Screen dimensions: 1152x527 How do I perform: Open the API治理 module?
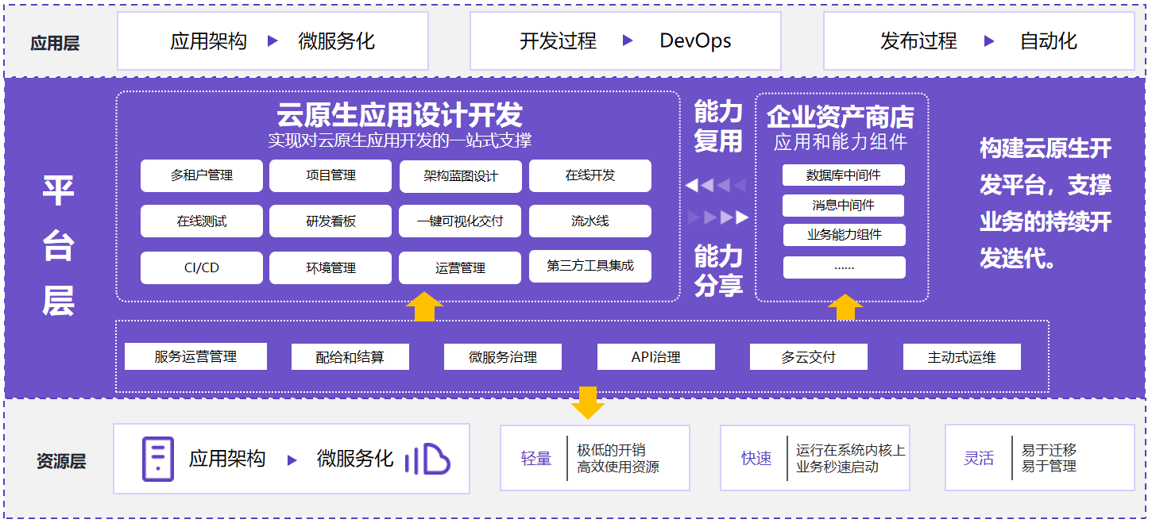click(x=654, y=356)
